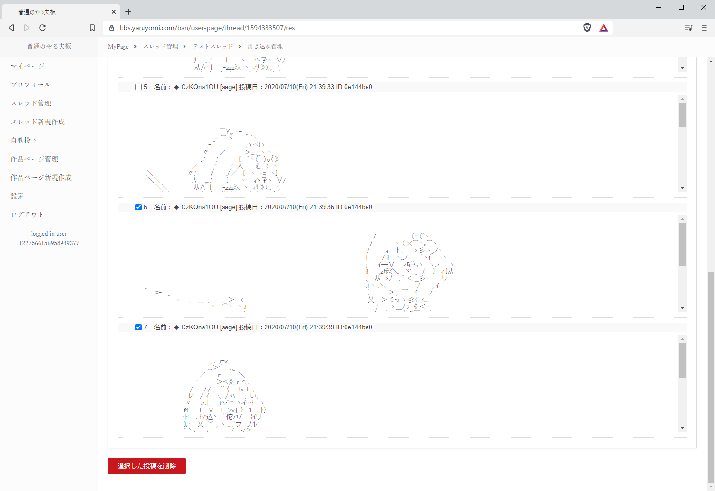Open the browser hamburger menu
Image resolution: width=715 pixels, height=491 pixels.
(704, 28)
